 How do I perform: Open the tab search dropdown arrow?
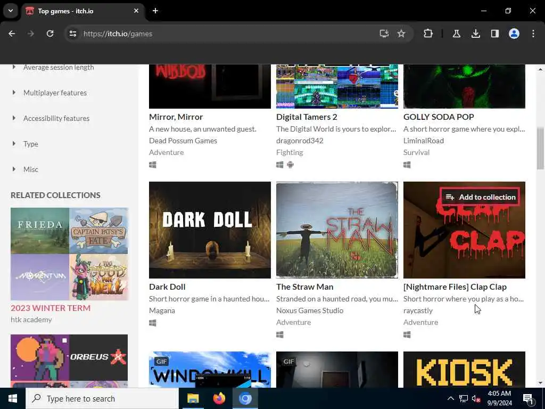coord(11,11)
